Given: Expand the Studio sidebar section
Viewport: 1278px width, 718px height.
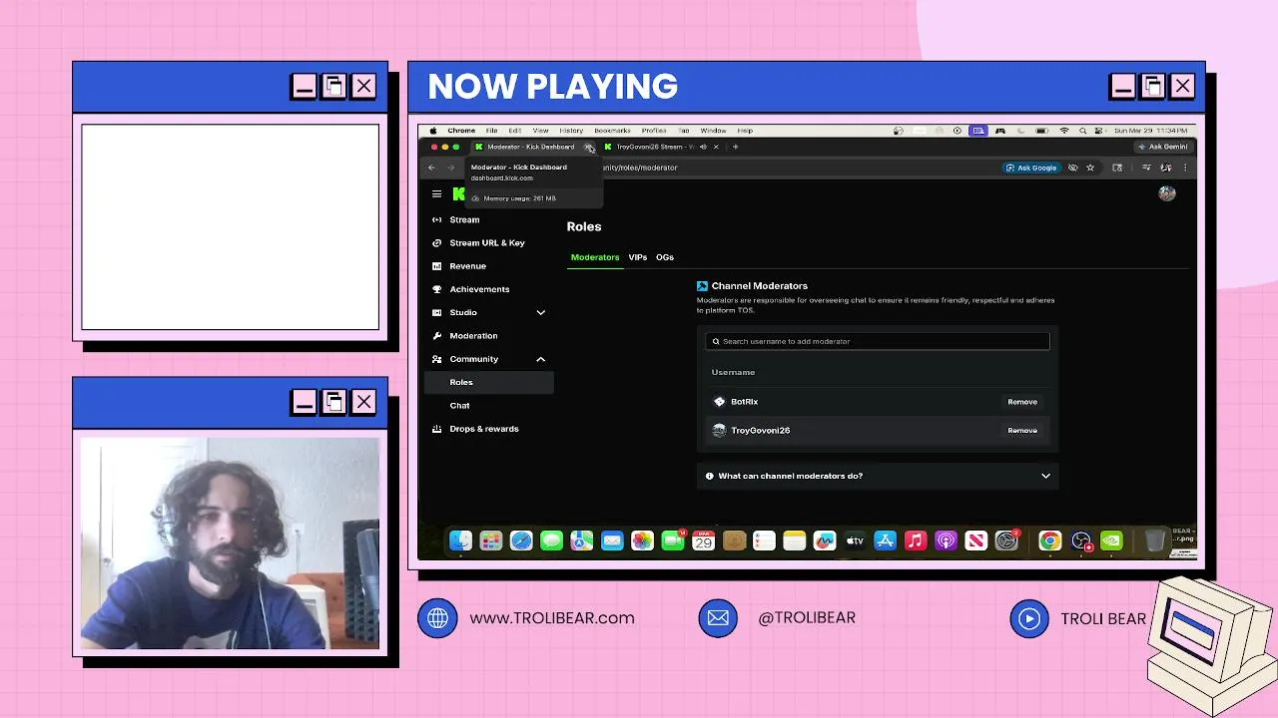Looking at the screenshot, I should click(540, 312).
